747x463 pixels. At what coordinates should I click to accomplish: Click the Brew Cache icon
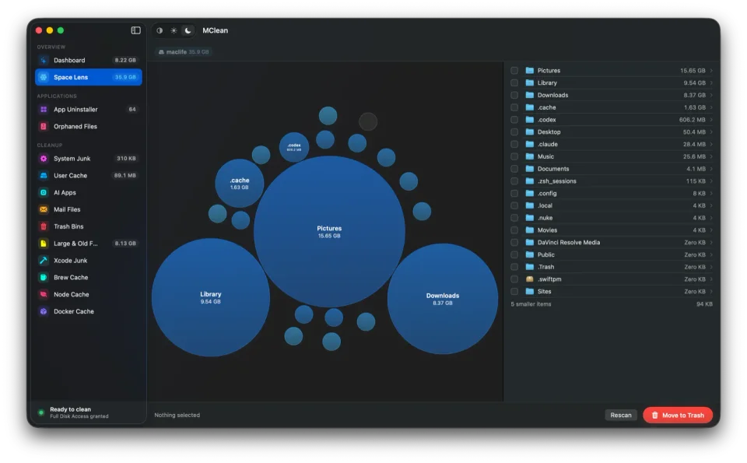click(44, 277)
